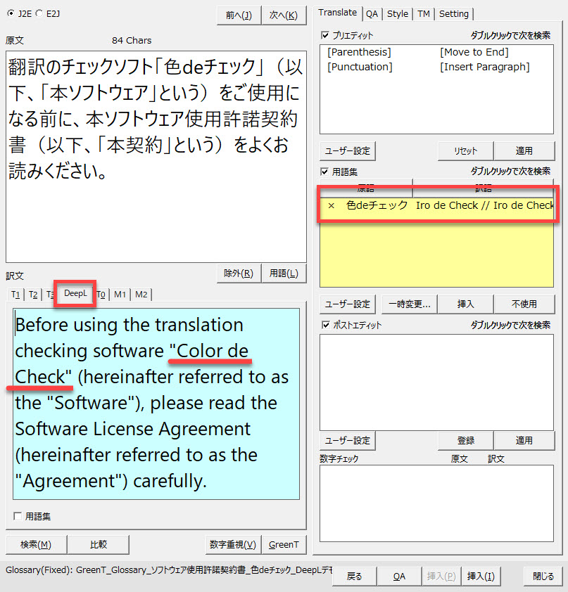The height and width of the screenshot is (592, 568).
Task: Select the [Parenthesis] pre-edit item
Action: tap(359, 52)
